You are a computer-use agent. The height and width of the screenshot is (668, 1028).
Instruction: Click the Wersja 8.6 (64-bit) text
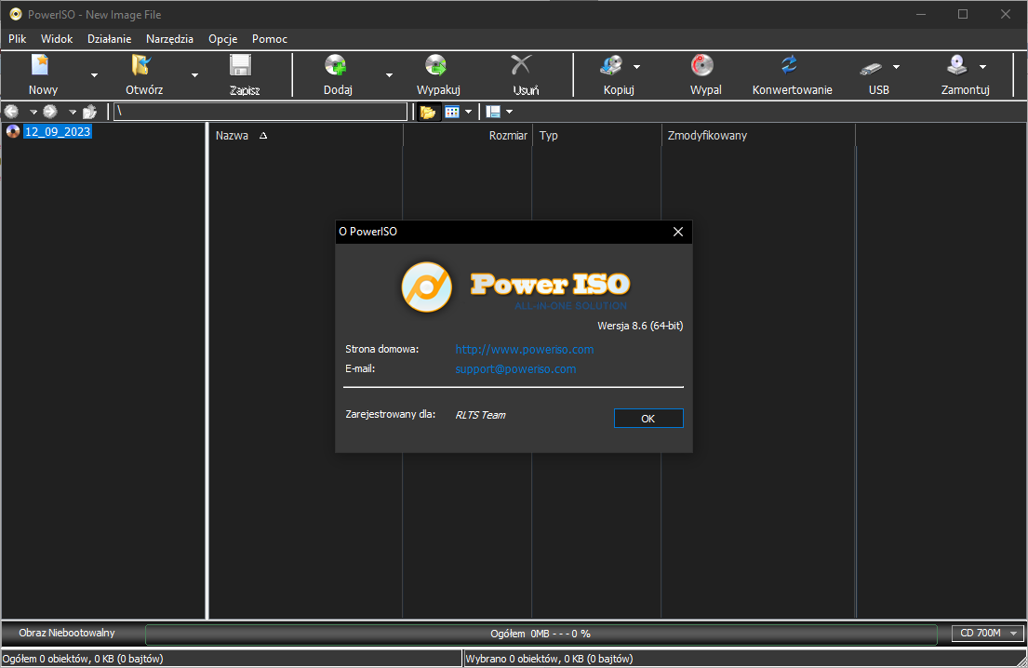point(640,325)
